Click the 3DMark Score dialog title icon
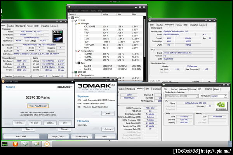This screenshot has width=233, height=155. coord(3,82)
